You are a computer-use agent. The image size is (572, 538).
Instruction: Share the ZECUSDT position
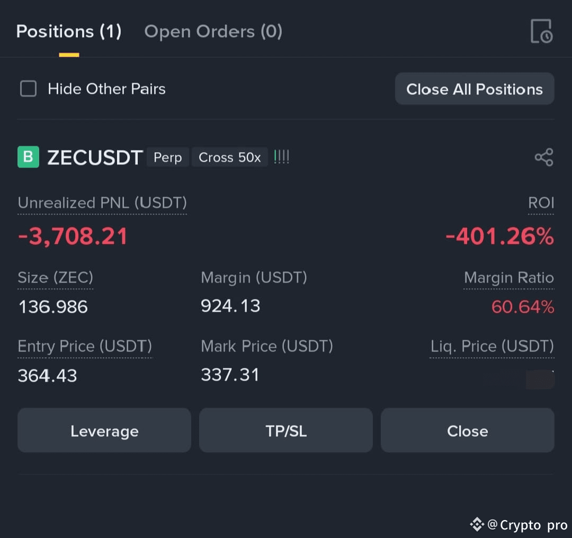point(544,157)
